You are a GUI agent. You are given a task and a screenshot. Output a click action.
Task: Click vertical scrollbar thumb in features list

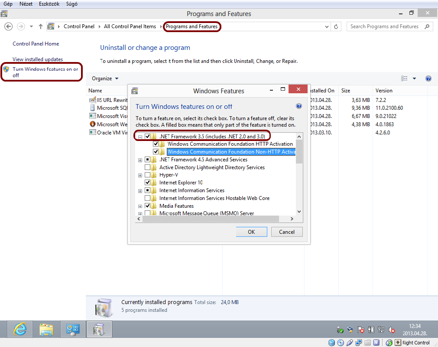[299, 151]
